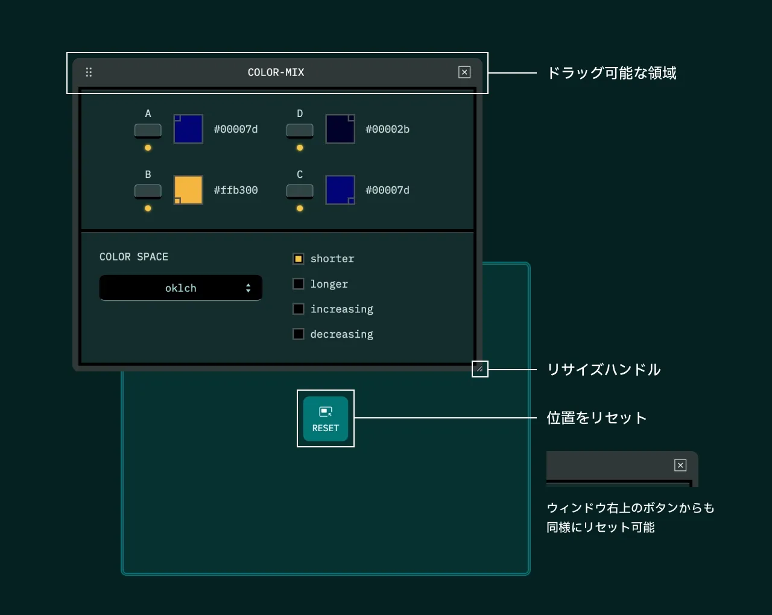Select the yellow #ffb300 color swatch
This screenshot has width=772, height=615.
[188, 189]
